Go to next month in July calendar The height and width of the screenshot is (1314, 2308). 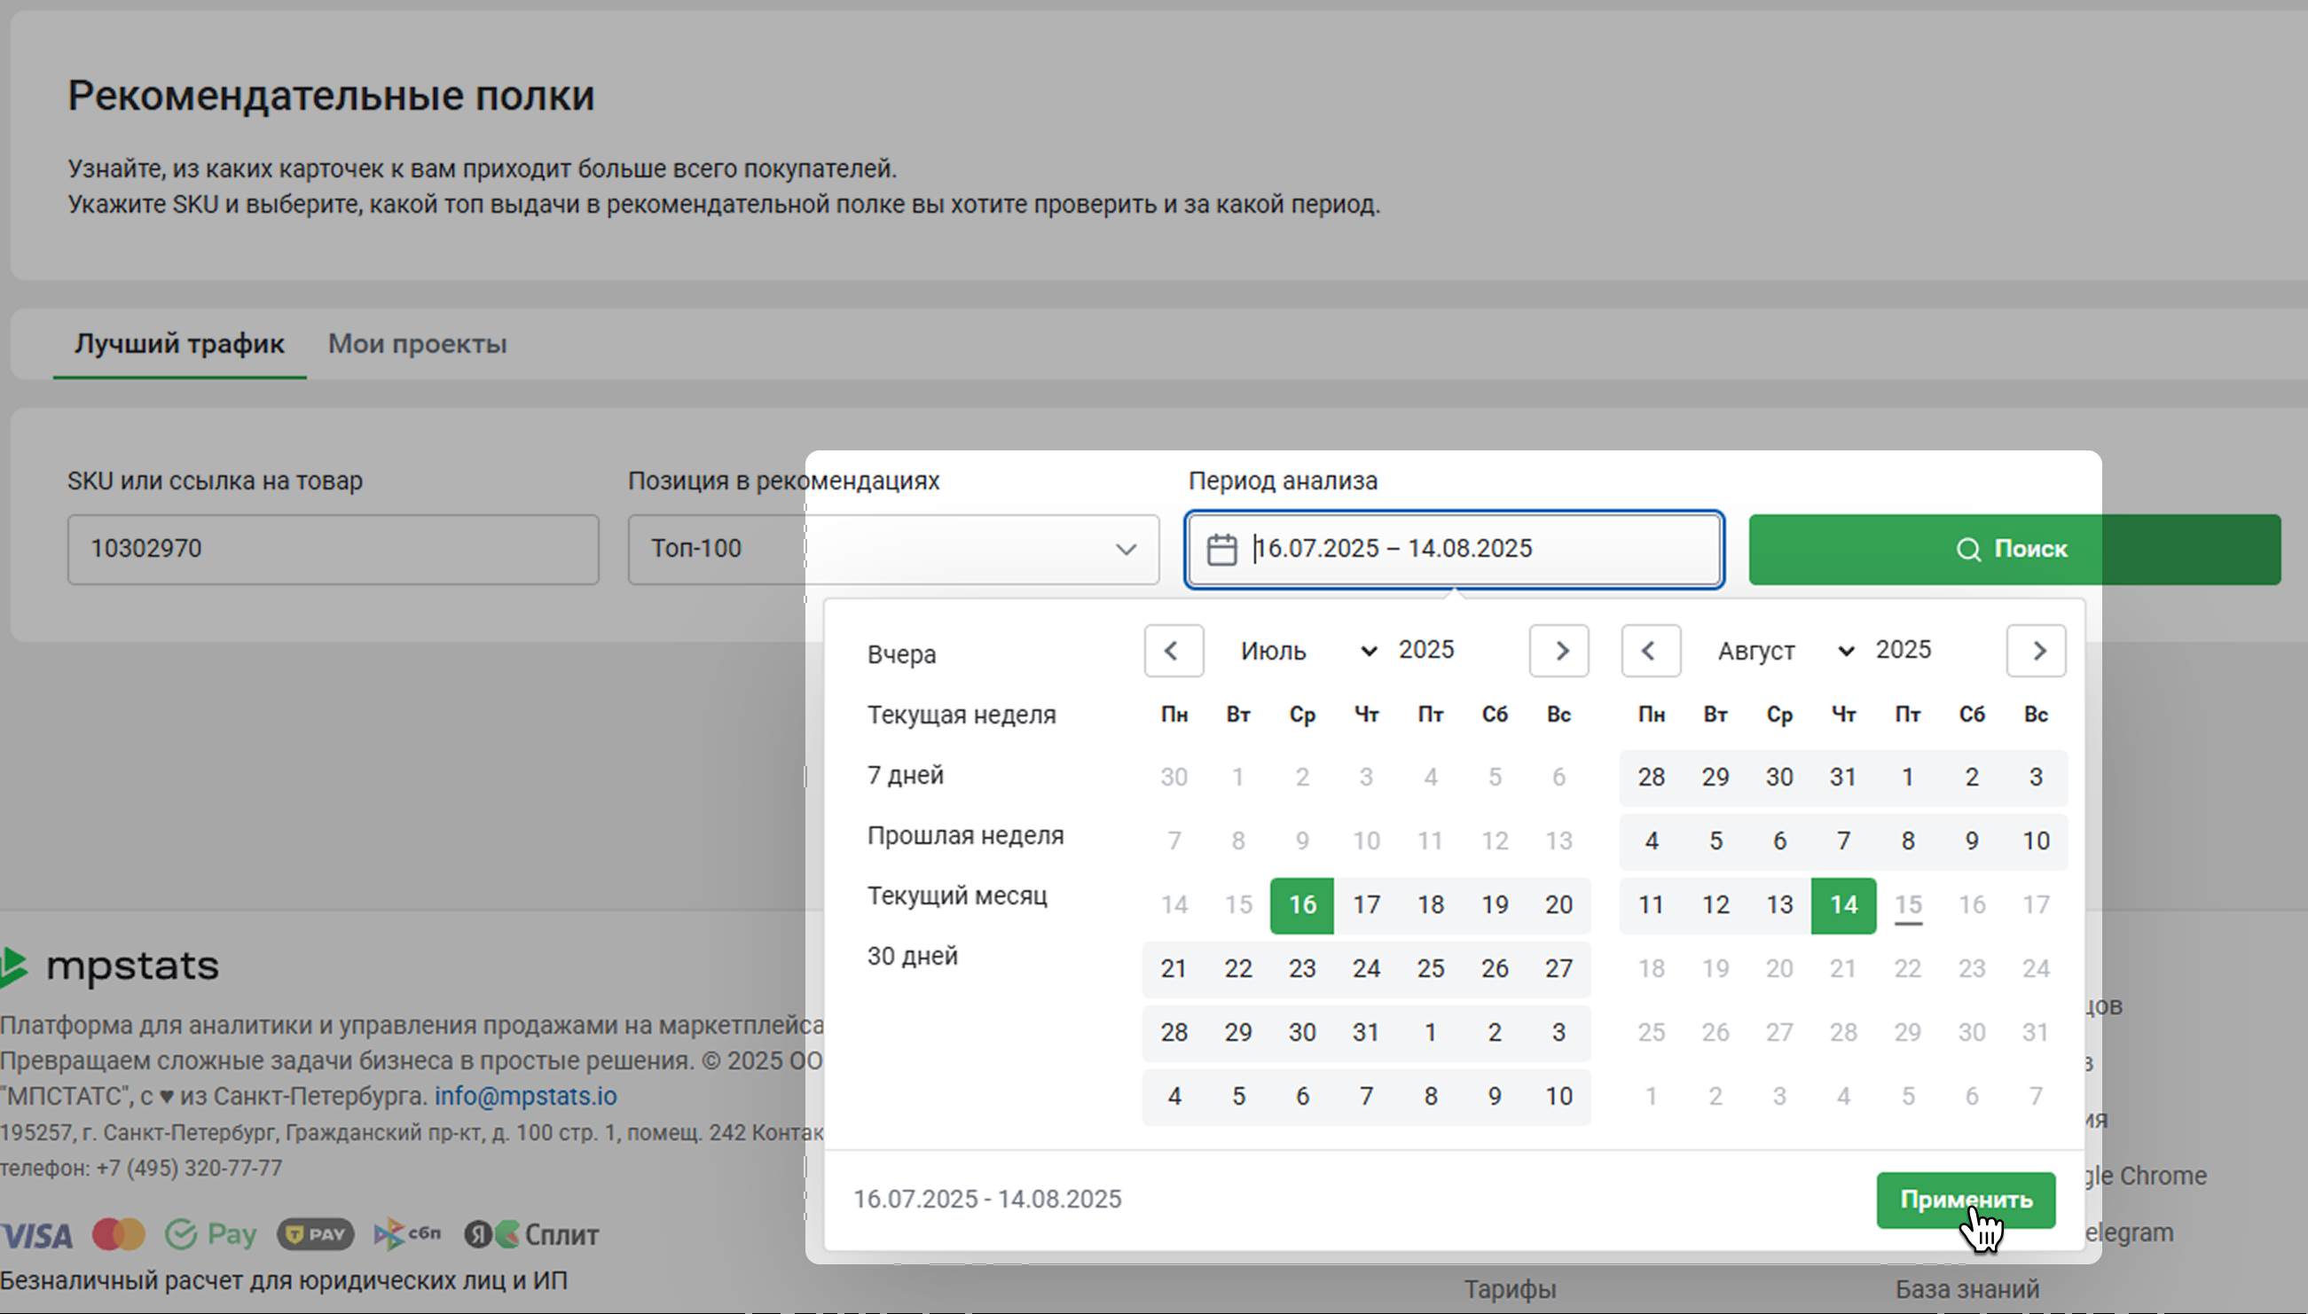click(x=1558, y=651)
